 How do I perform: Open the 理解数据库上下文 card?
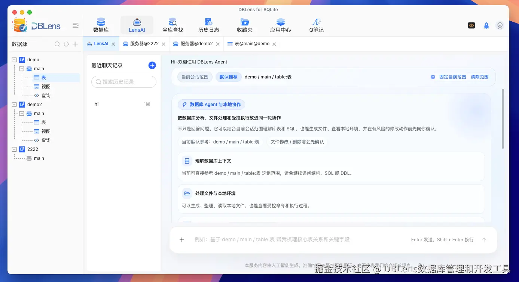point(331,167)
